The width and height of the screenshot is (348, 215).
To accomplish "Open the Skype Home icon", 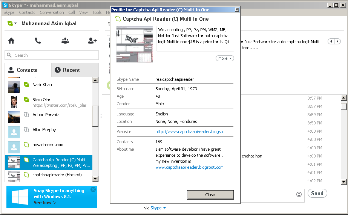I will click(11, 41).
